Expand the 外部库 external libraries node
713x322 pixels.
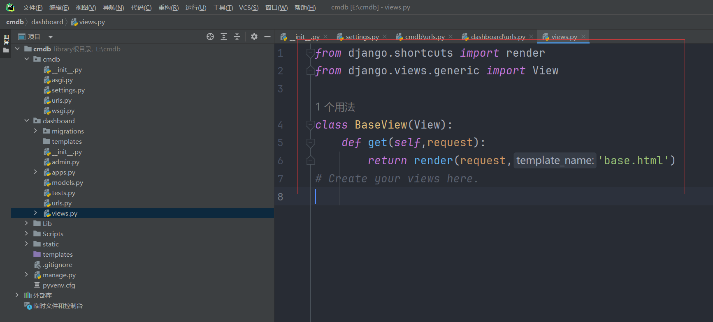(x=17, y=295)
